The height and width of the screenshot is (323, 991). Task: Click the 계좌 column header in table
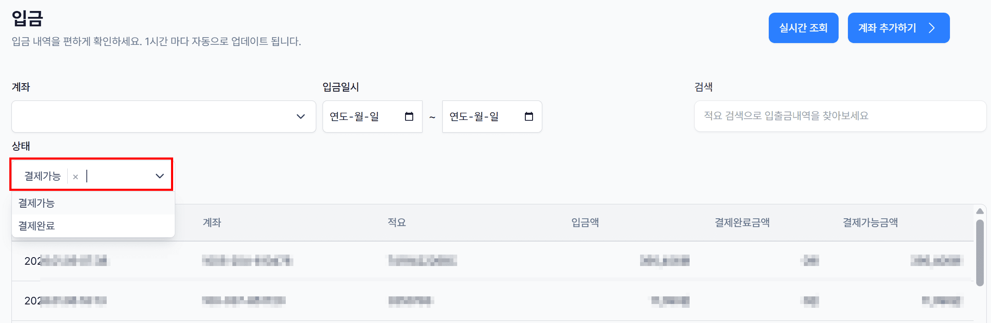[x=212, y=223]
